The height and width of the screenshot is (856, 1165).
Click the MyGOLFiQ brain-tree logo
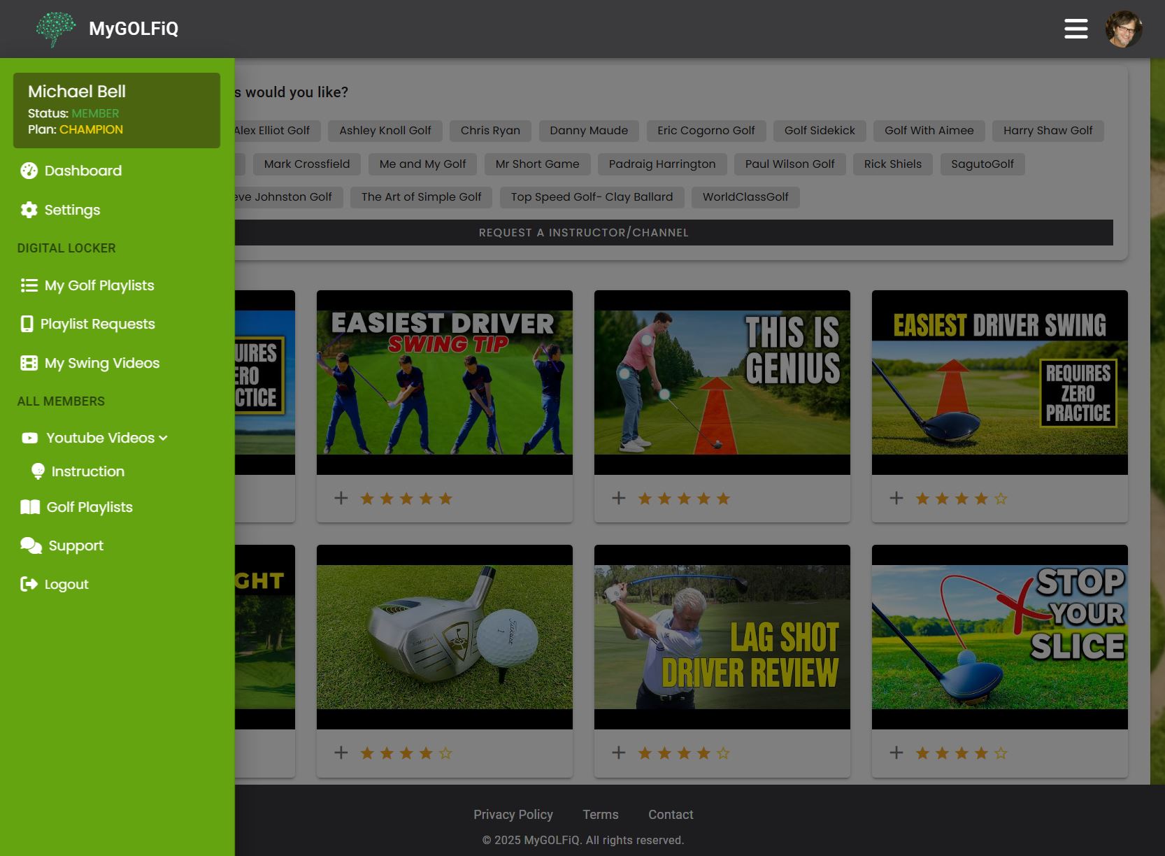pyautogui.click(x=55, y=29)
